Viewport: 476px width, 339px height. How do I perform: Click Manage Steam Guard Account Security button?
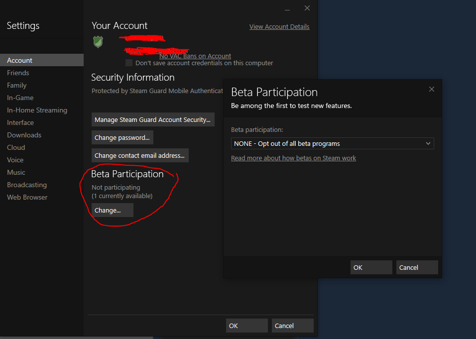click(x=153, y=120)
